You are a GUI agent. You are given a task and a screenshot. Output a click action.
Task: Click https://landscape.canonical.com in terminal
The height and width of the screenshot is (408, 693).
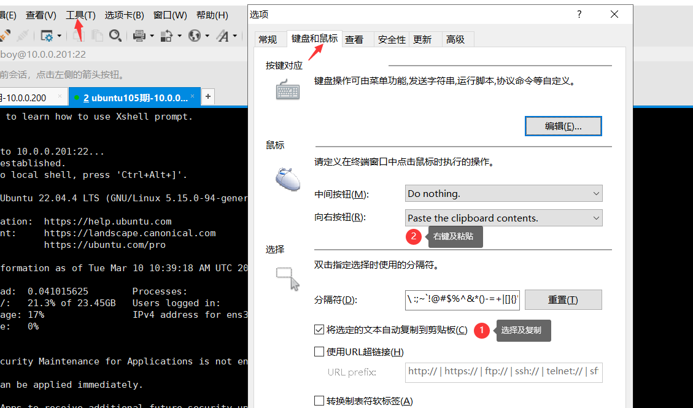[x=130, y=233]
